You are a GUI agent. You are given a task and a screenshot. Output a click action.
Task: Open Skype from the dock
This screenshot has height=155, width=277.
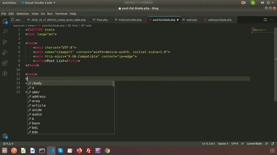[61, 151]
